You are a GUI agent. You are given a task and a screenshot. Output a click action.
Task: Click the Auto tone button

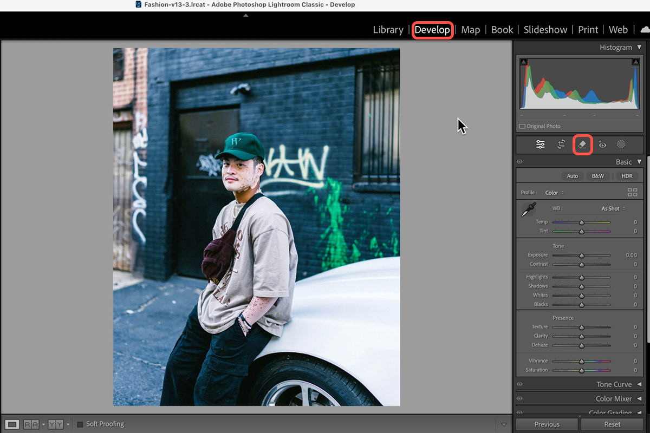573,176
